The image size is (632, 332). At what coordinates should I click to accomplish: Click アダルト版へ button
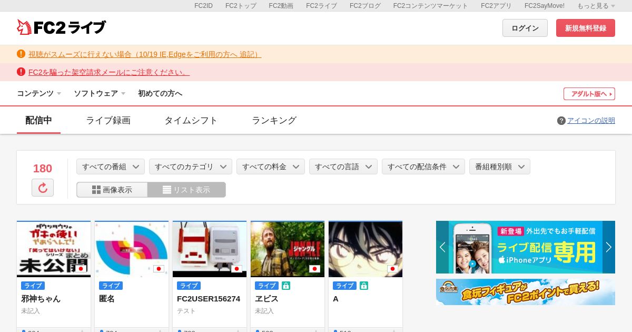click(x=589, y=94)
